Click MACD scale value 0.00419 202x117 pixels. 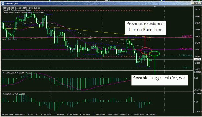(x=197, y=72)
